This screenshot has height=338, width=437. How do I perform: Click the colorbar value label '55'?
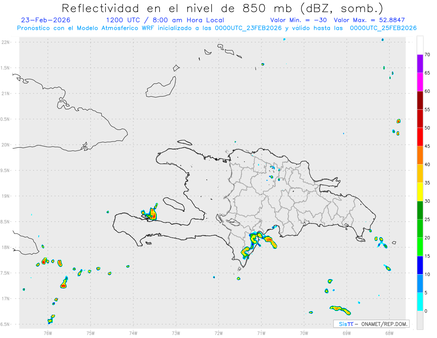click(427, 110)
